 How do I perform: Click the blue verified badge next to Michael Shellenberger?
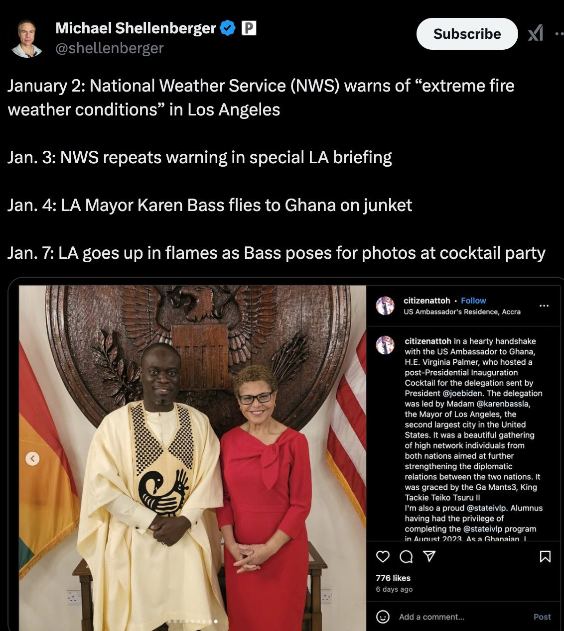click(228, 28)
